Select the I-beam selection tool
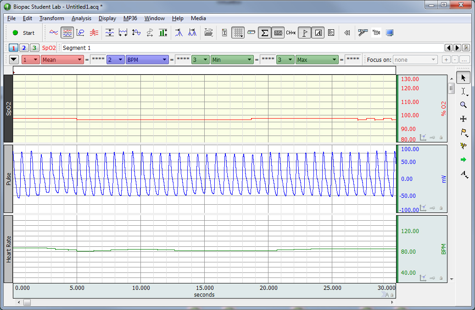This screenshot has height=310, width=475. pos(464,91)
